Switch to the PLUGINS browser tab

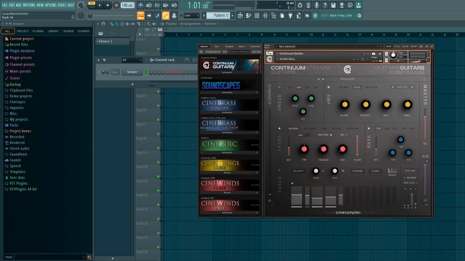(38, 31)
